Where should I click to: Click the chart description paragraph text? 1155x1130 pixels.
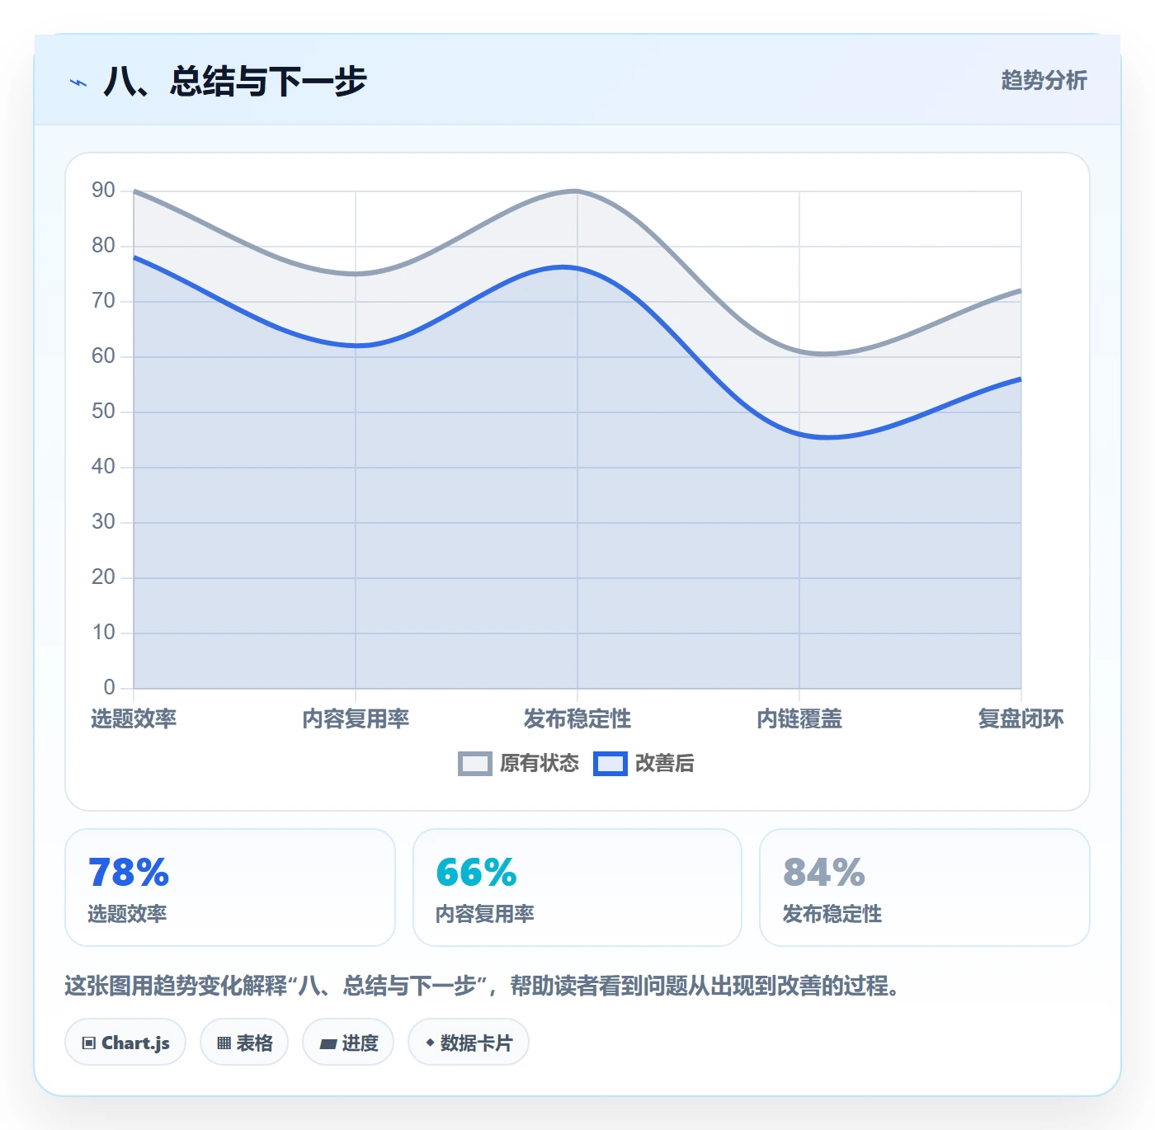[485, 986]
